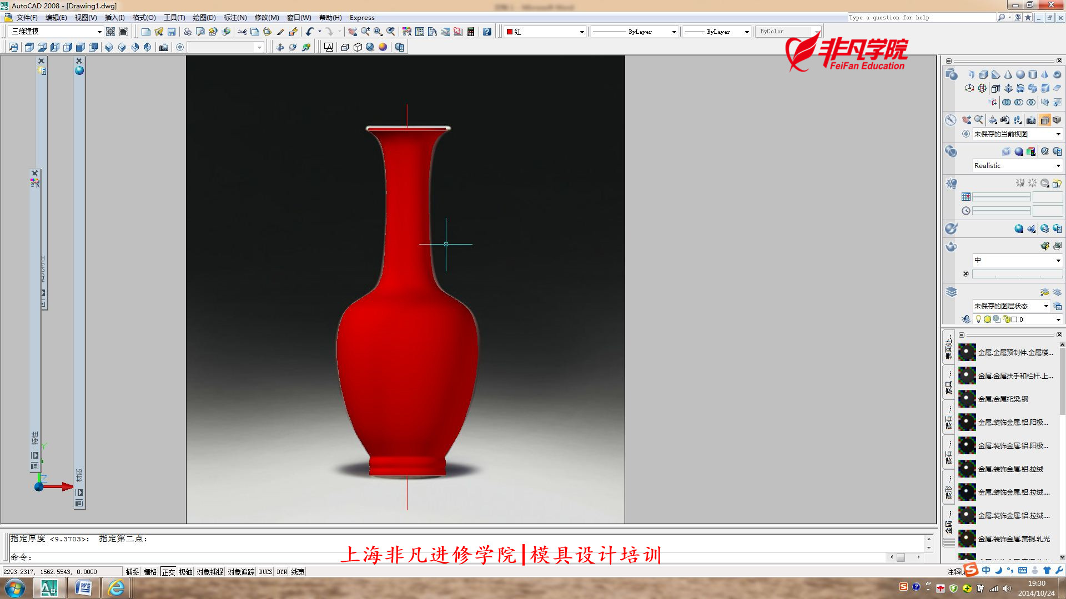Open the 工具(T) menu
Viewport: 1066px width, 599px height.
tap(174, 18)
